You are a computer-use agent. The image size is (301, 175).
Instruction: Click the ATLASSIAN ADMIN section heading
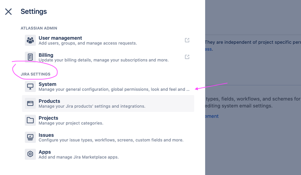click(x=39, y=28)
